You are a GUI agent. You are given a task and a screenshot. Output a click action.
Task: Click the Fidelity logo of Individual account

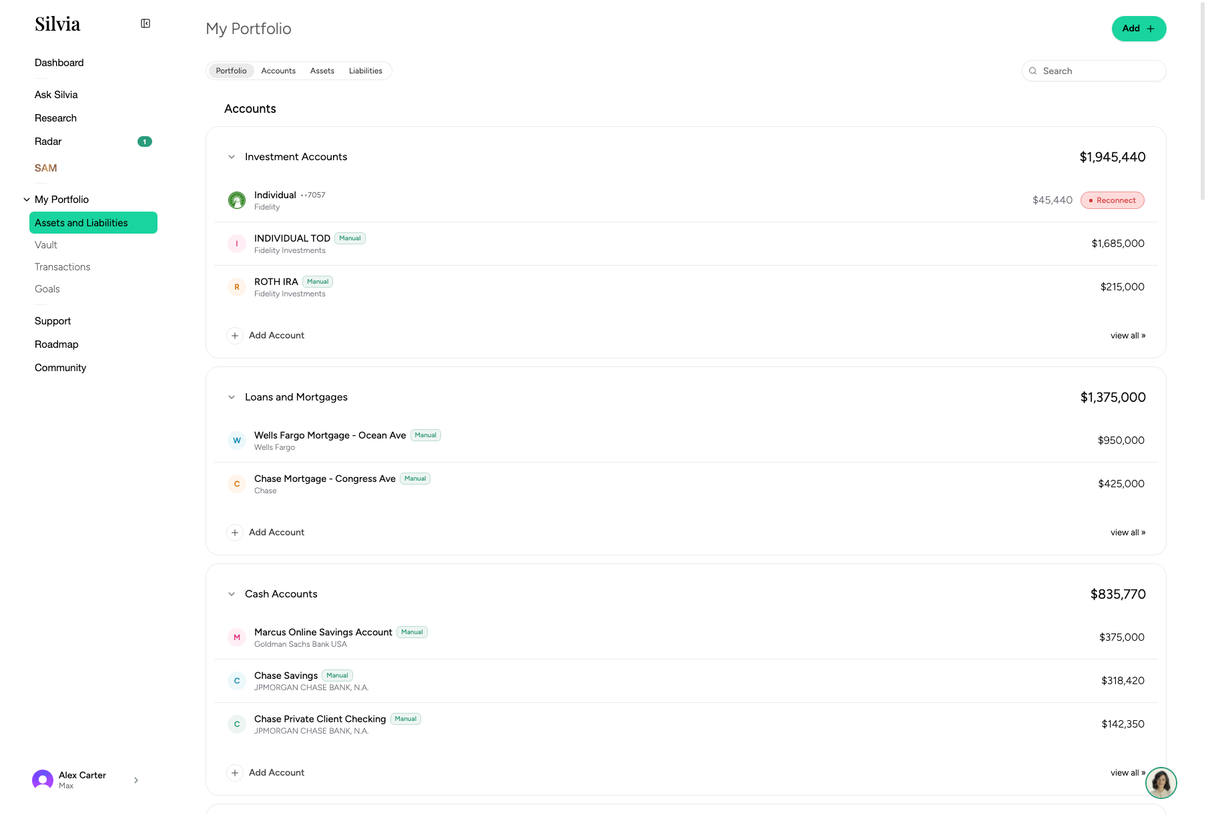[237, 200]
